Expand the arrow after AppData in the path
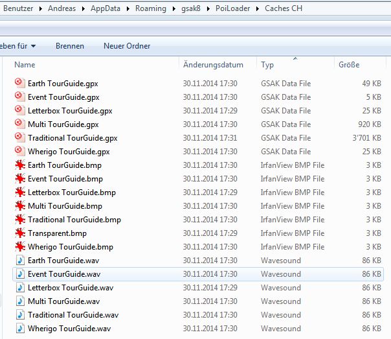This screenshot has height=339, width=391. pos(128,8)
